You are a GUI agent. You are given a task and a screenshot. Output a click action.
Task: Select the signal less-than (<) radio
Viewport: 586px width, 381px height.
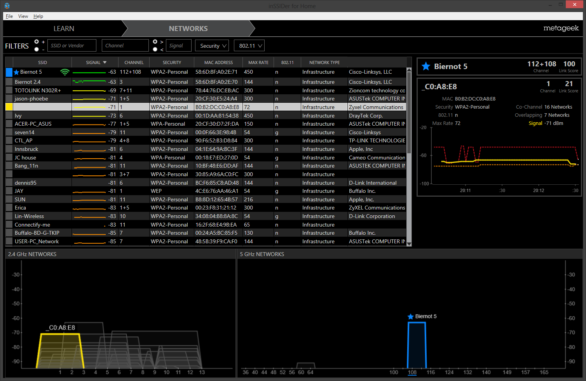click(x=155, y=49)
